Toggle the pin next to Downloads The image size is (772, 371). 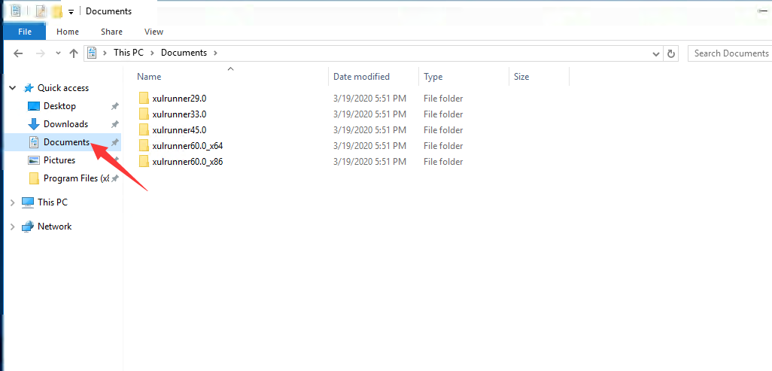click(114, 124)
